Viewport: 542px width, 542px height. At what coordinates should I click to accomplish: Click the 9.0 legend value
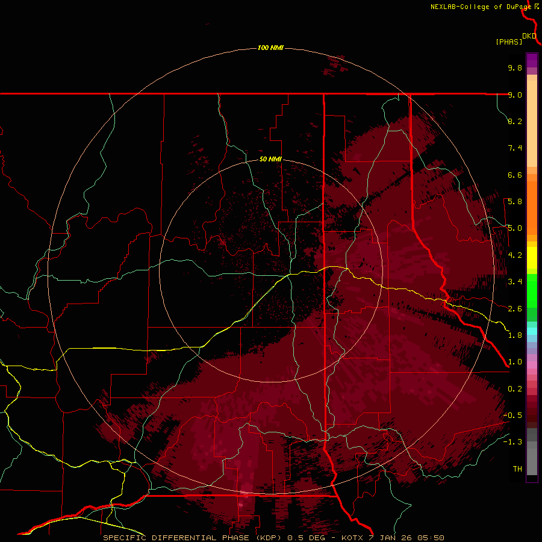[x=515, y=95]
